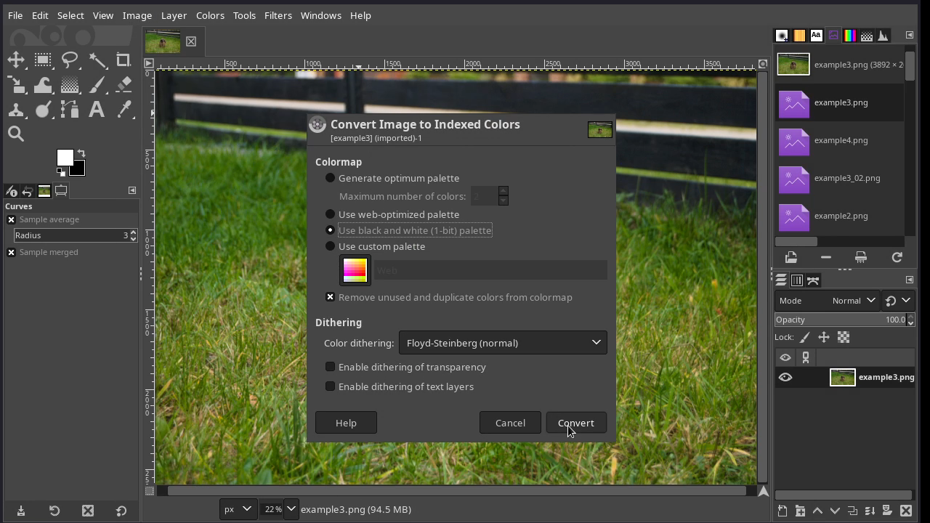
Task: Select Generate optimum palette option
Action: (331, 178)
